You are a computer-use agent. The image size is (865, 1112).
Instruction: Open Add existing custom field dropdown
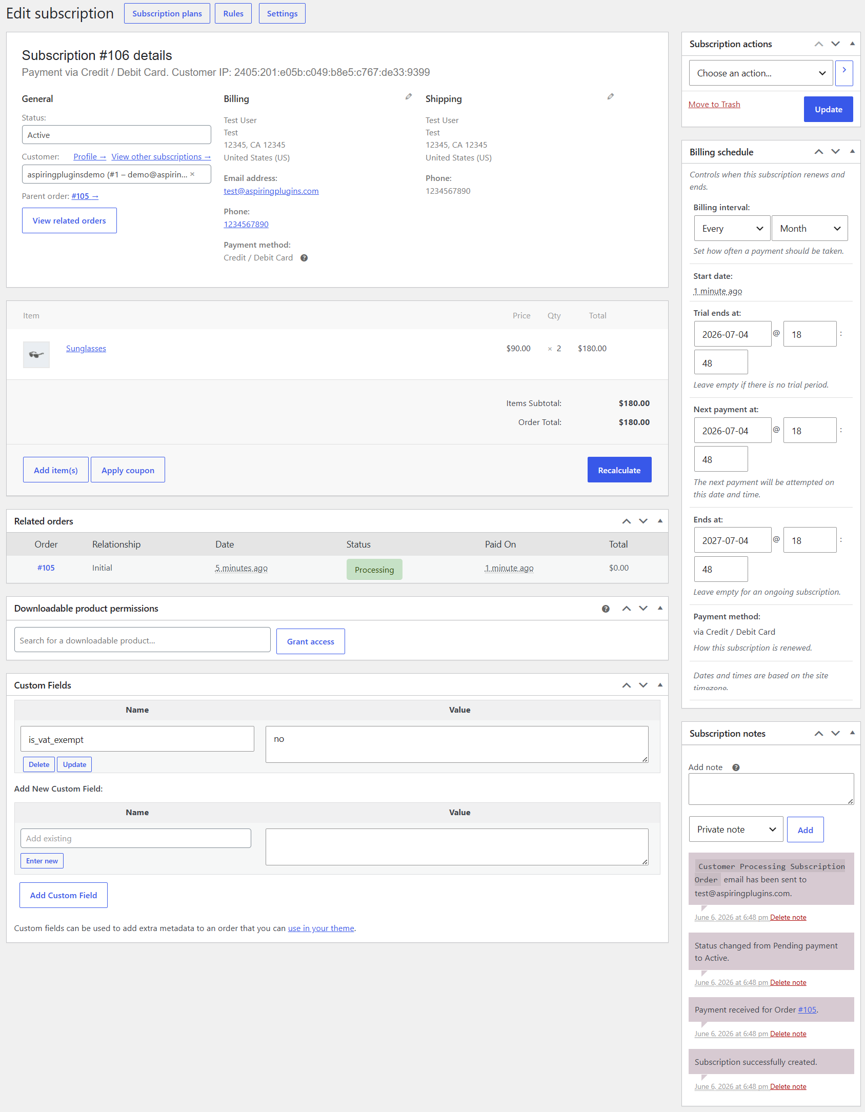136,839
